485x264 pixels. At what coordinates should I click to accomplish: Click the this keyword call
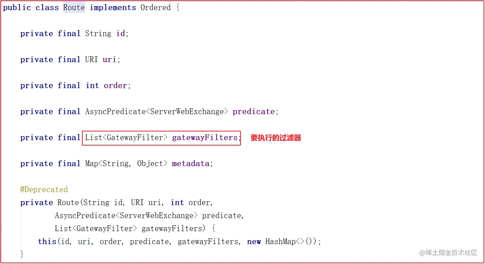click(x=47, y=242)
